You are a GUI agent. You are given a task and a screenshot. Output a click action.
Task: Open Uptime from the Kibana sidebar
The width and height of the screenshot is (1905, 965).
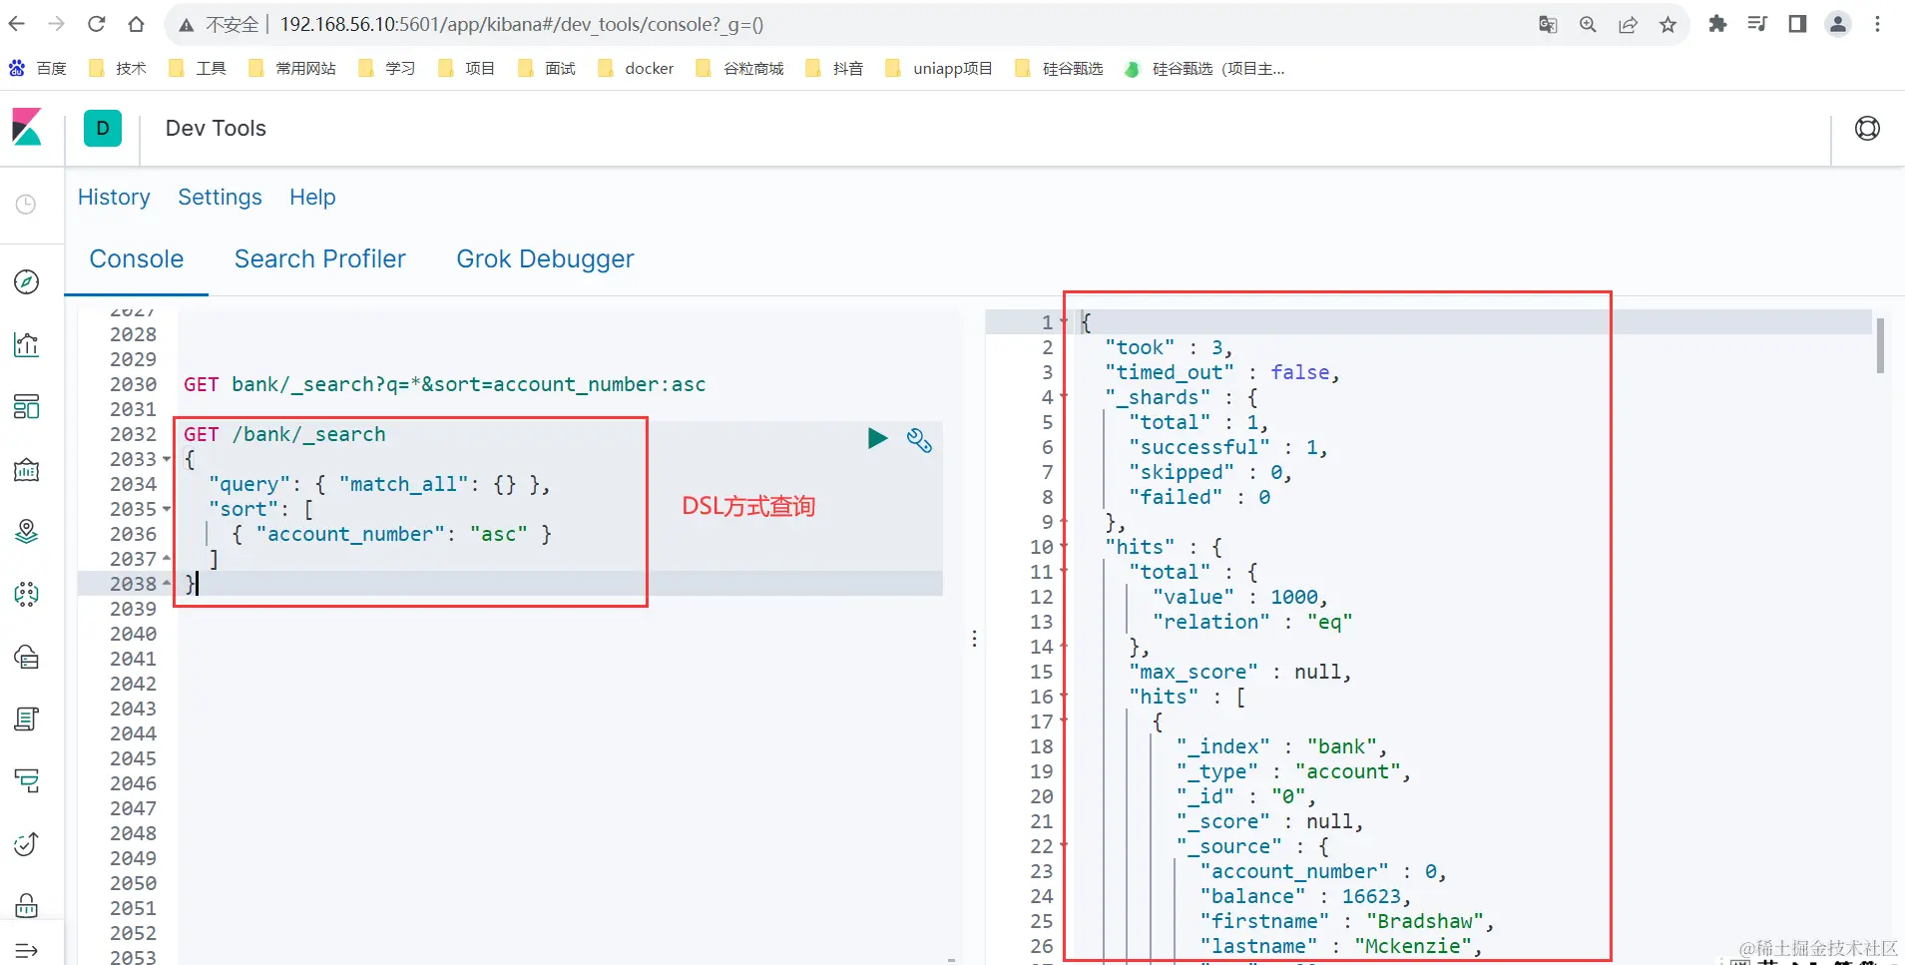point(27,843)
